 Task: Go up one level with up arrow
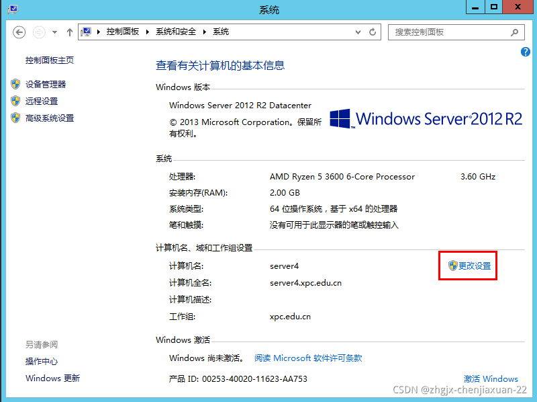[x=70, y=32]
